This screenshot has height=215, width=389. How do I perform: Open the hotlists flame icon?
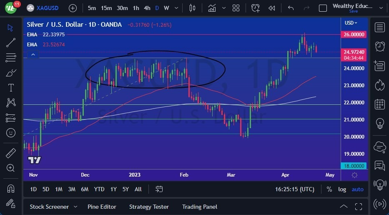click(379, 85)
